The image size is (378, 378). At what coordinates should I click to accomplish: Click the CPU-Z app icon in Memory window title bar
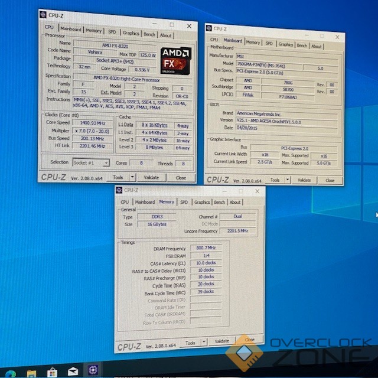(x=119, y=190)
